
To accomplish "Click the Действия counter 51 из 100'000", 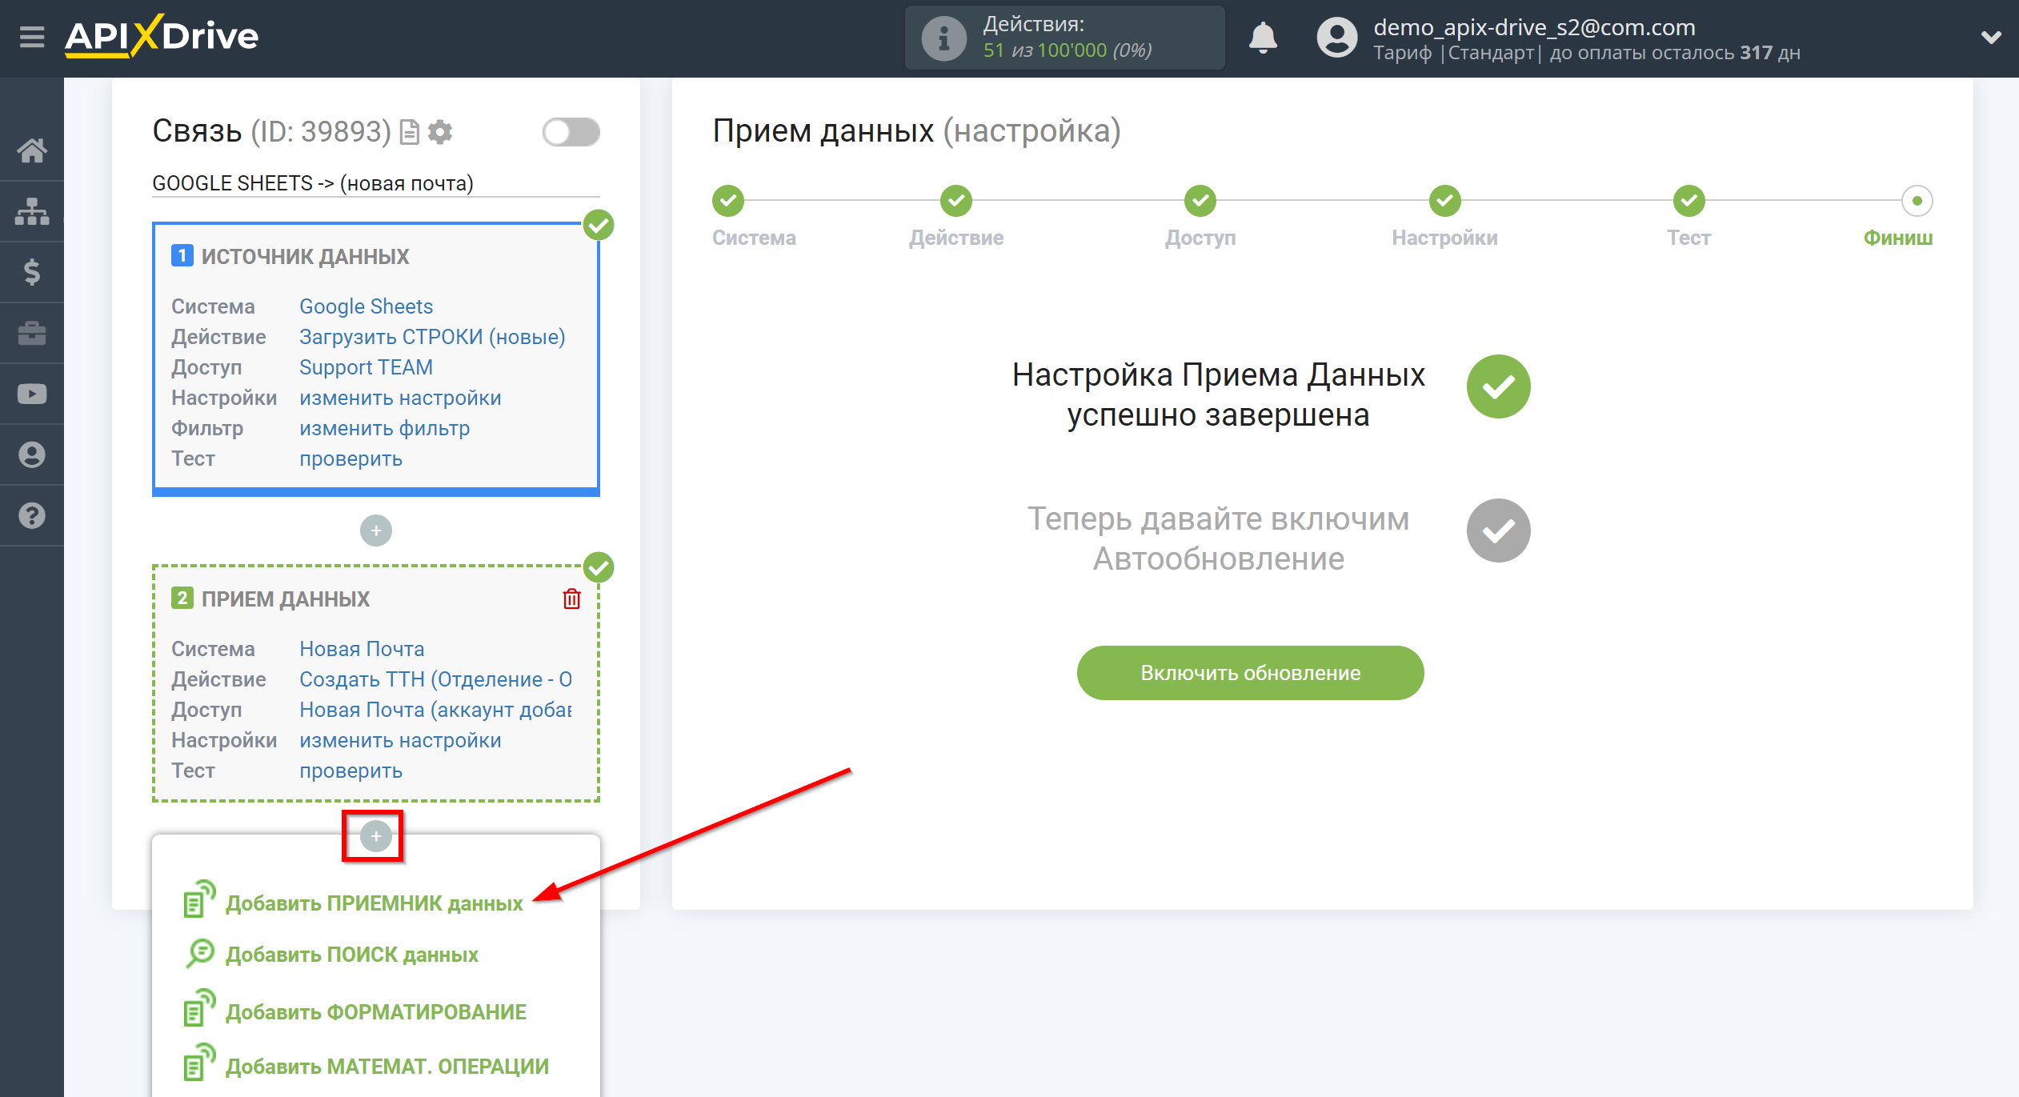I will pos(1067,50).
